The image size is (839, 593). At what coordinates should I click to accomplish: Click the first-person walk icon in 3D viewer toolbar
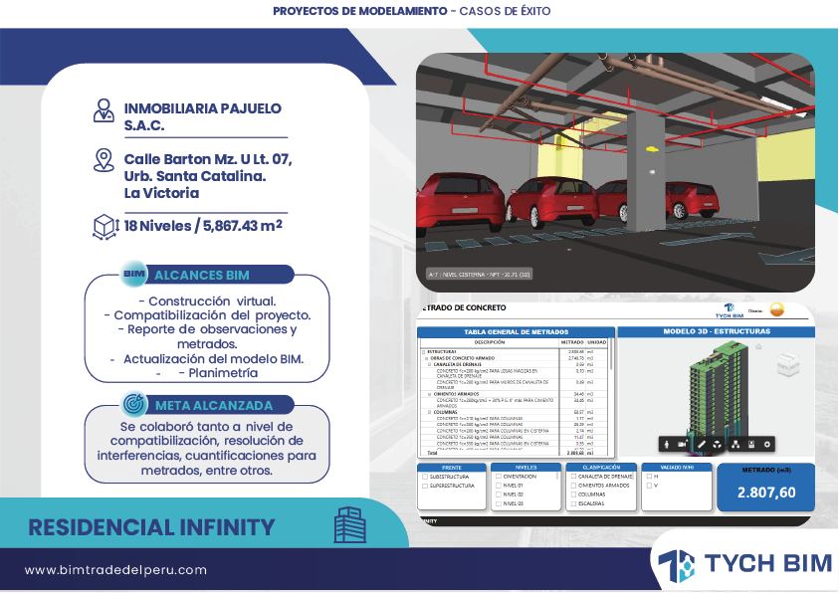pyautogui.click(x=665, y=444)
